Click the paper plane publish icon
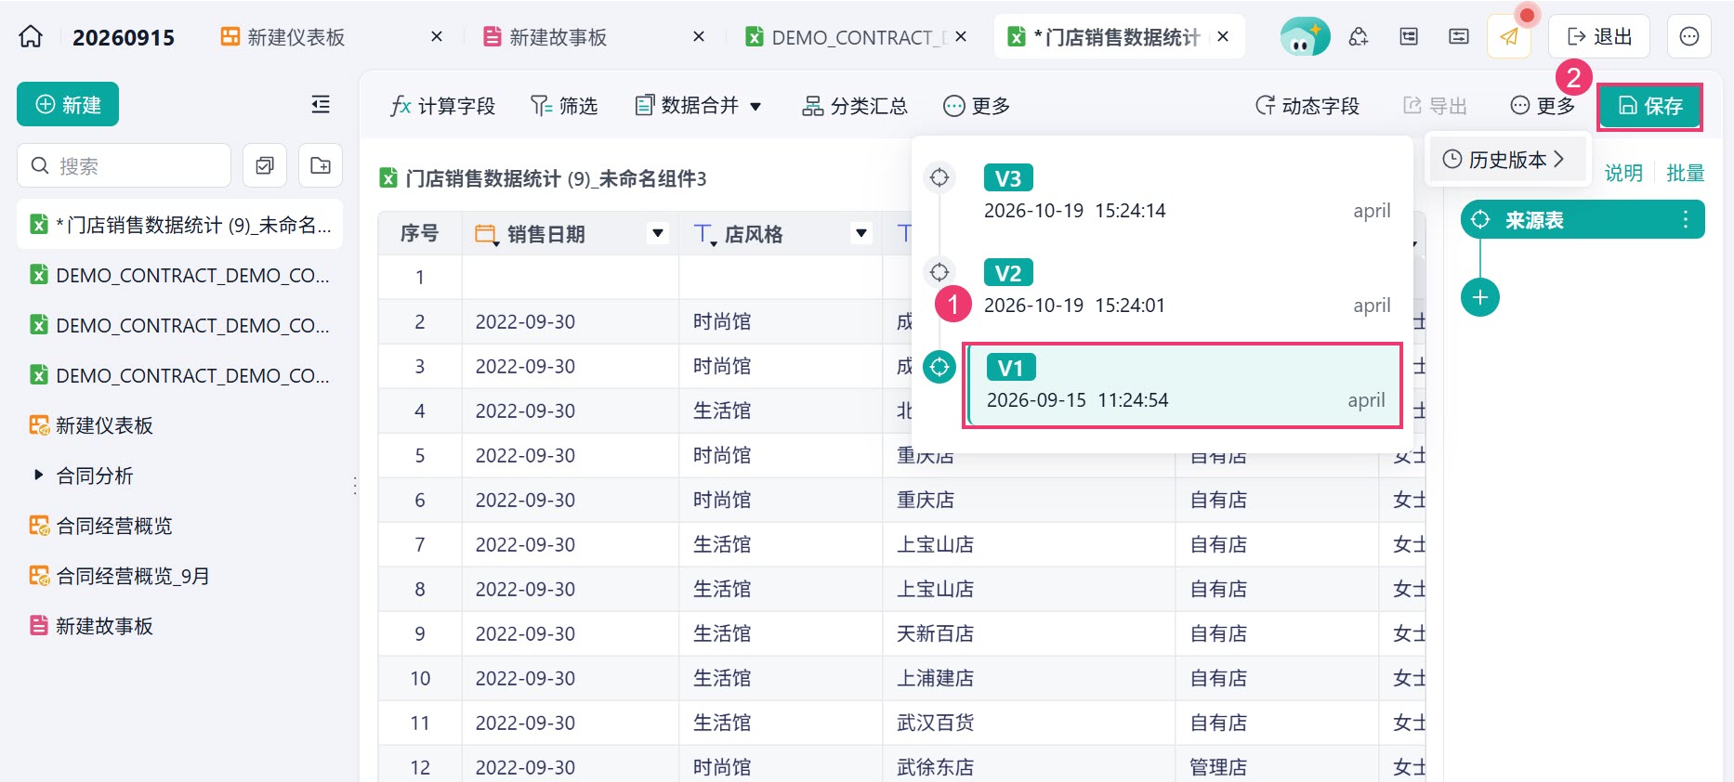This screenshot has height=782, width=1734. coord(1509,37)
